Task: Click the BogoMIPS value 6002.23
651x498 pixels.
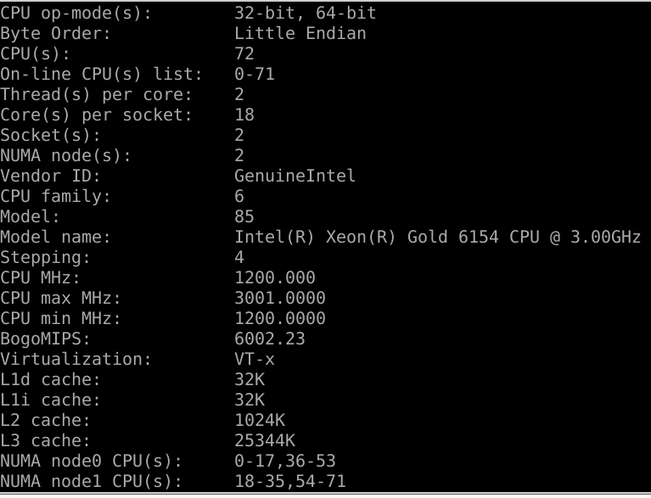Action: pyautogui.click(x=269, y=339)
